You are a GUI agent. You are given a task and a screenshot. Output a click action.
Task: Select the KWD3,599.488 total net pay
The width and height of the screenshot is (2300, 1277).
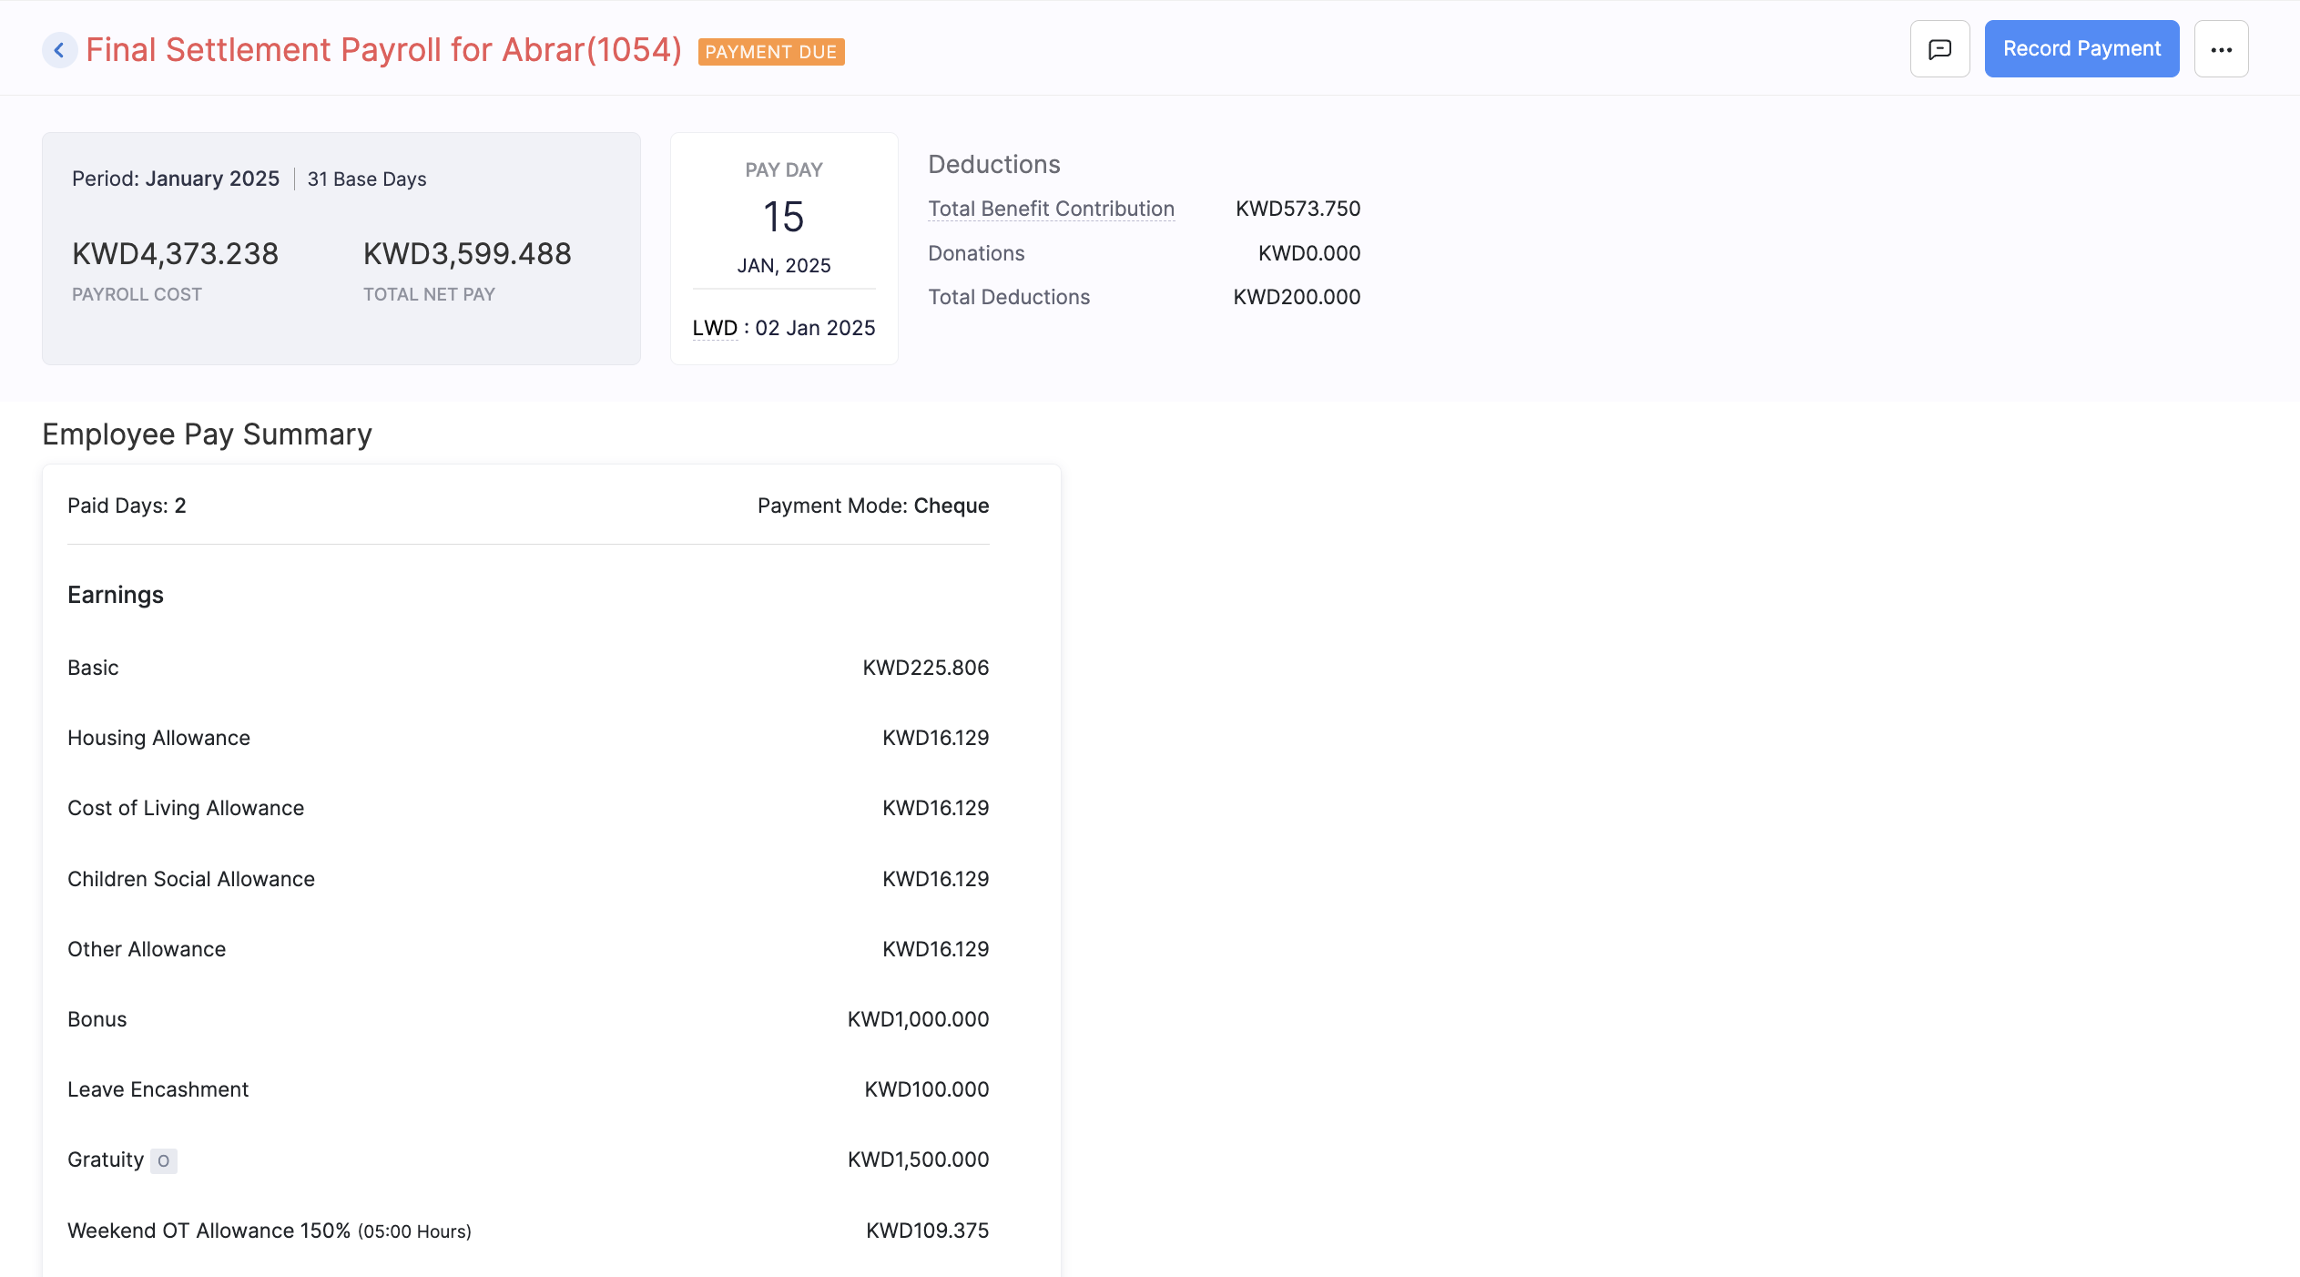(467, 254)
